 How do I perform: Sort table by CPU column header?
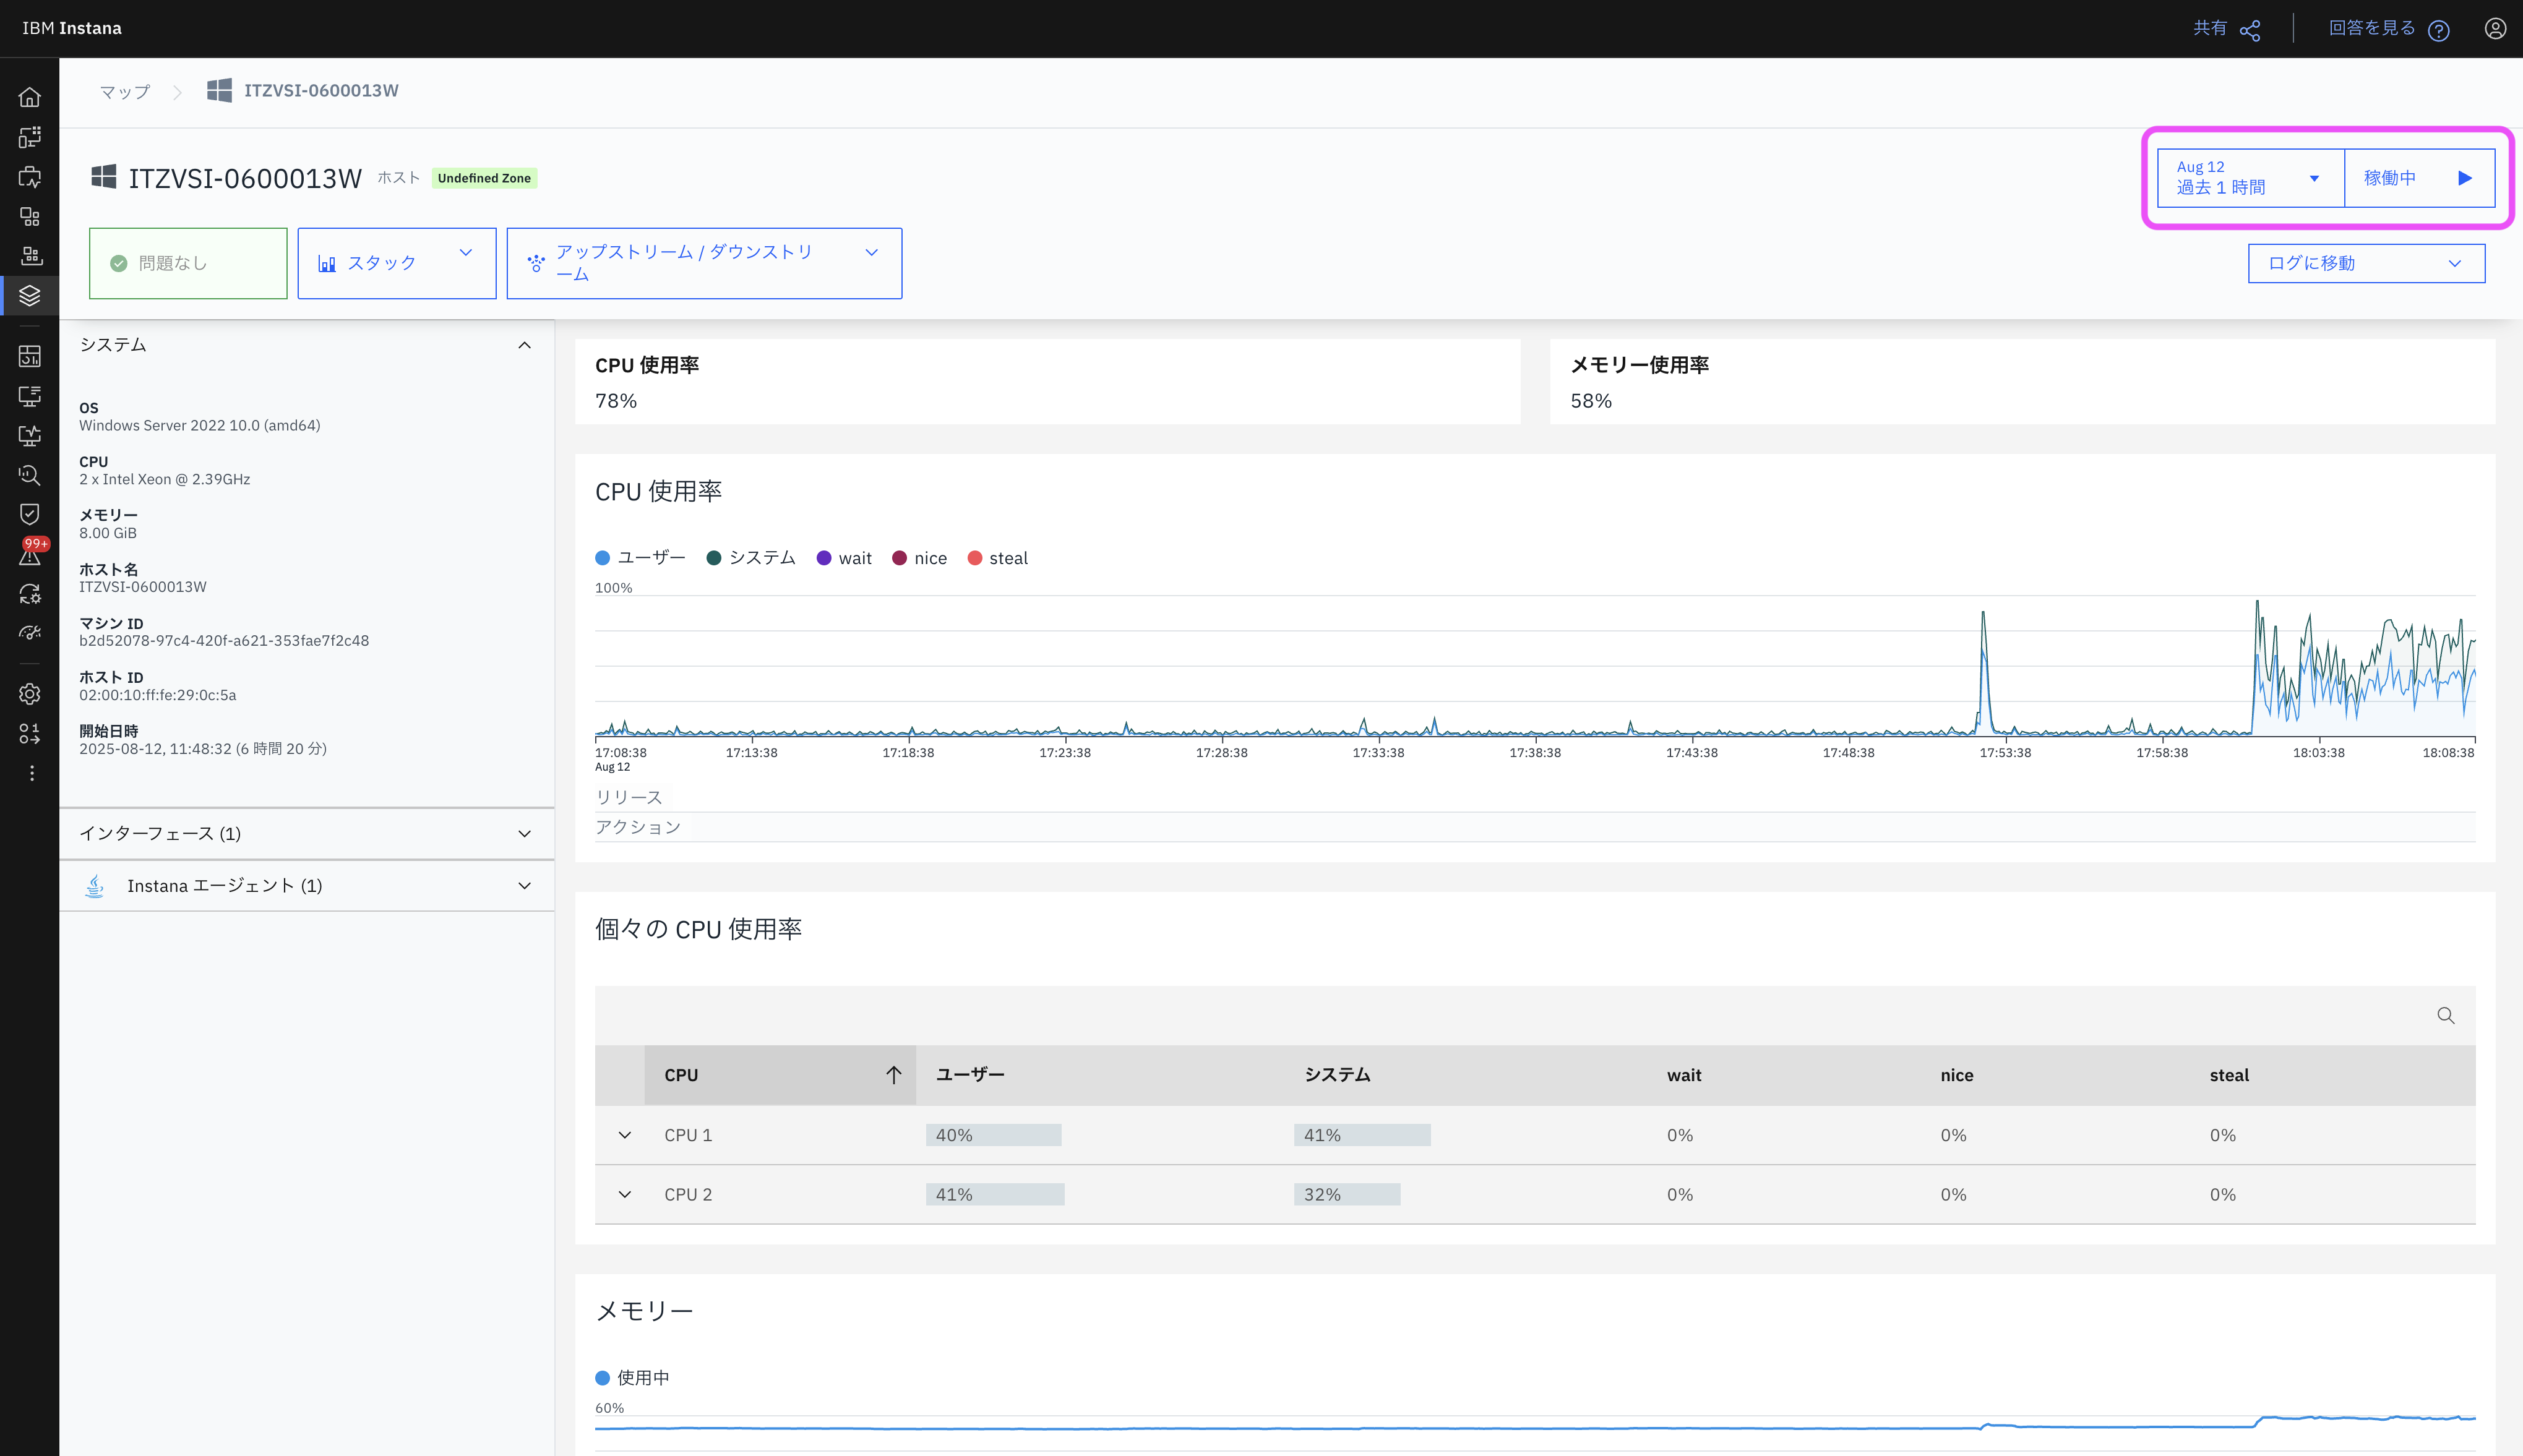(x=780, y=1075)
